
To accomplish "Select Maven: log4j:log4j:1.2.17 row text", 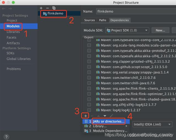I will click(x=120, y=110).
